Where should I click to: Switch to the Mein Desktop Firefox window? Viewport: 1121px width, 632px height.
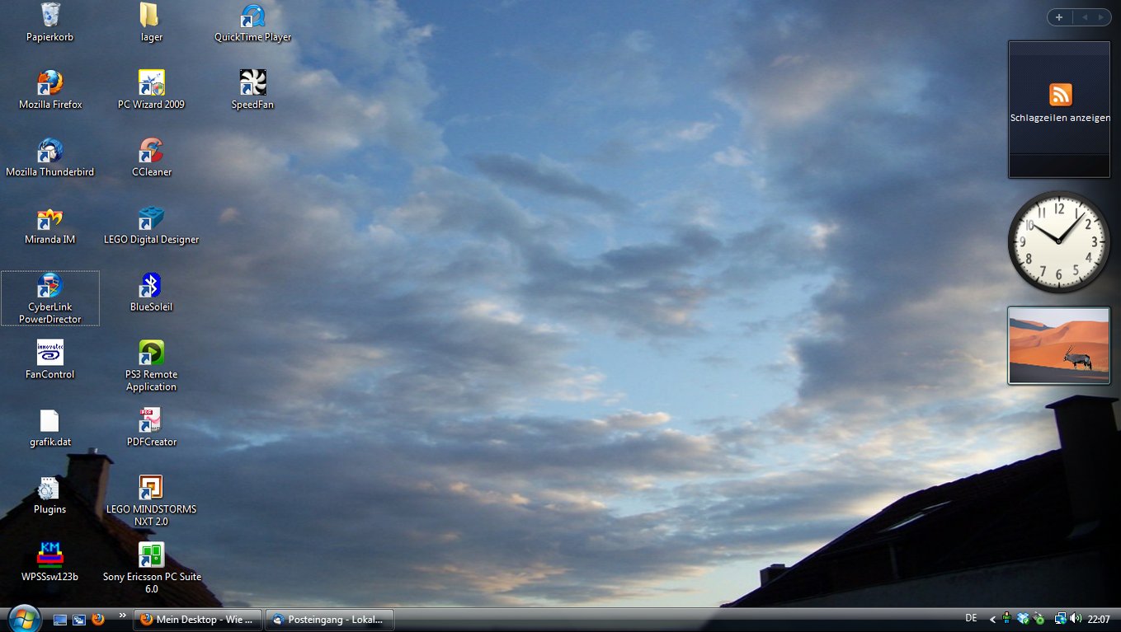point(199,620)
